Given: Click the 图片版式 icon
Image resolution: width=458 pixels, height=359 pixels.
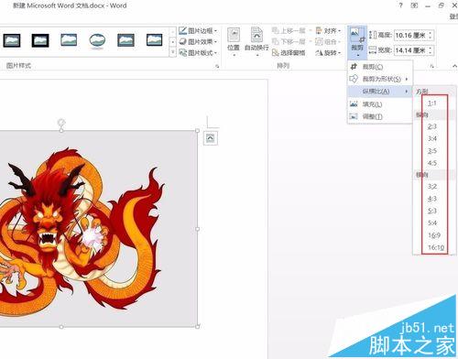Looking at the screenshot, I should (x=182, y=52).
